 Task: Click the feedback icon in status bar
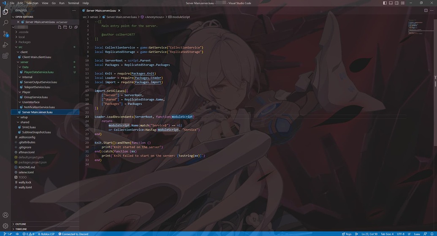point(425,234)
